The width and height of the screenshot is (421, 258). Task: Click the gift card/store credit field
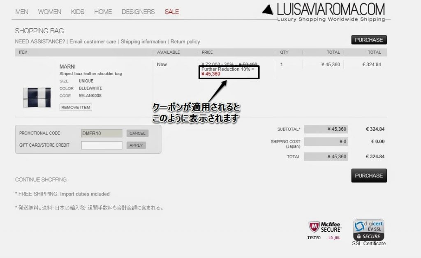click(102, 145)
